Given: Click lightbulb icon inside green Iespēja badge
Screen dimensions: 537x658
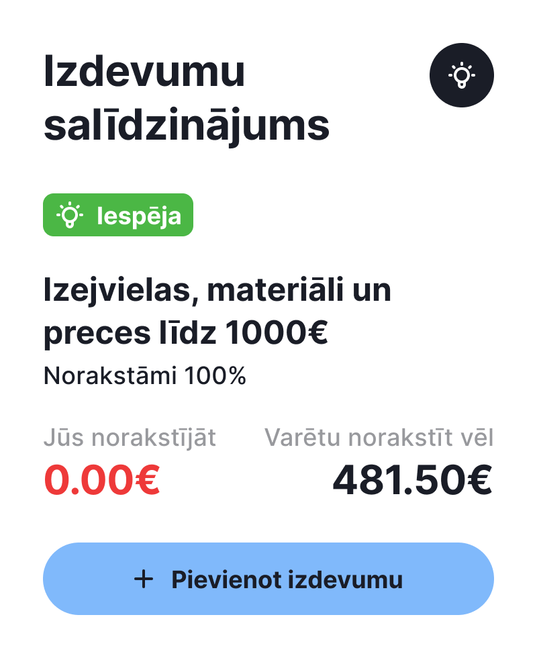Looking at the screenshot, I should 70,215.
